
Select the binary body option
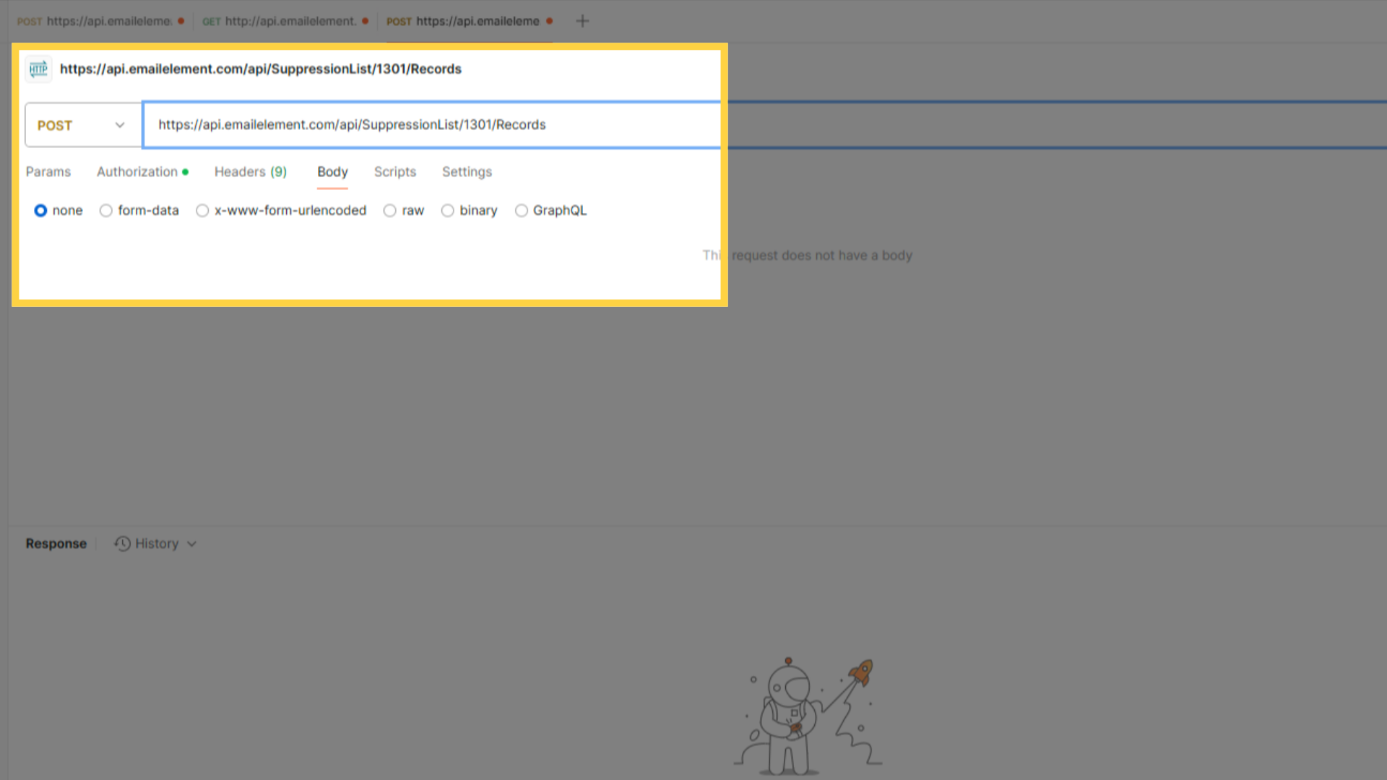coord(470,210)
